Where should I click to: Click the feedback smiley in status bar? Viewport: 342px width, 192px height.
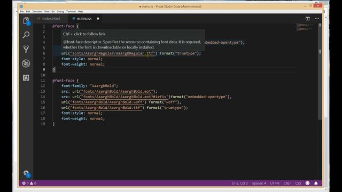(x=308, y=183)
